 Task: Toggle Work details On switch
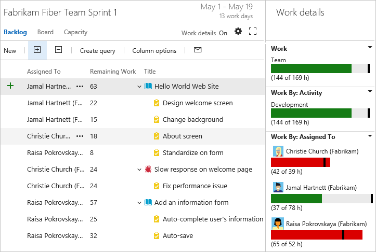pyautogui.click(x=223, y=33)
